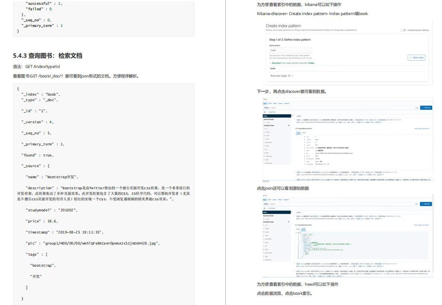The image size is (442, 305).
Task: Click the Next step button in Create index pattern
Action: pos(416,57)
